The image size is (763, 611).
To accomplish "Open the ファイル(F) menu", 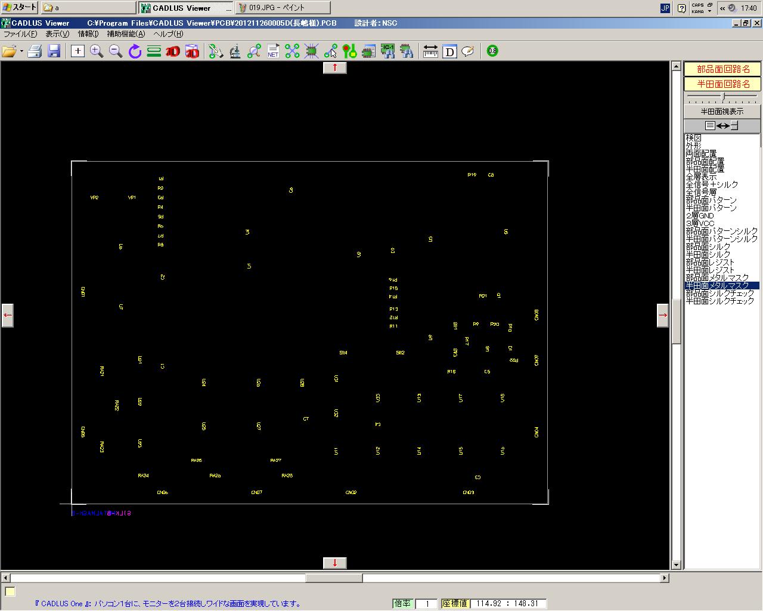I will 20,34.
